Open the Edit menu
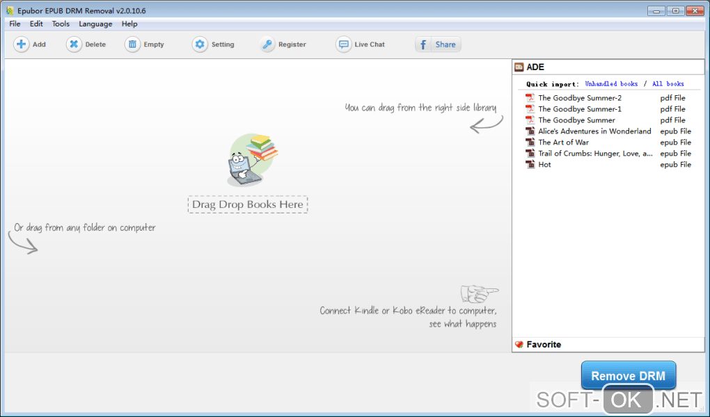 [36, 24]
